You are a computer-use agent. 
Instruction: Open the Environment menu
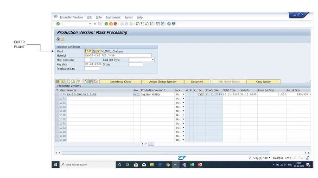[113, 18]
